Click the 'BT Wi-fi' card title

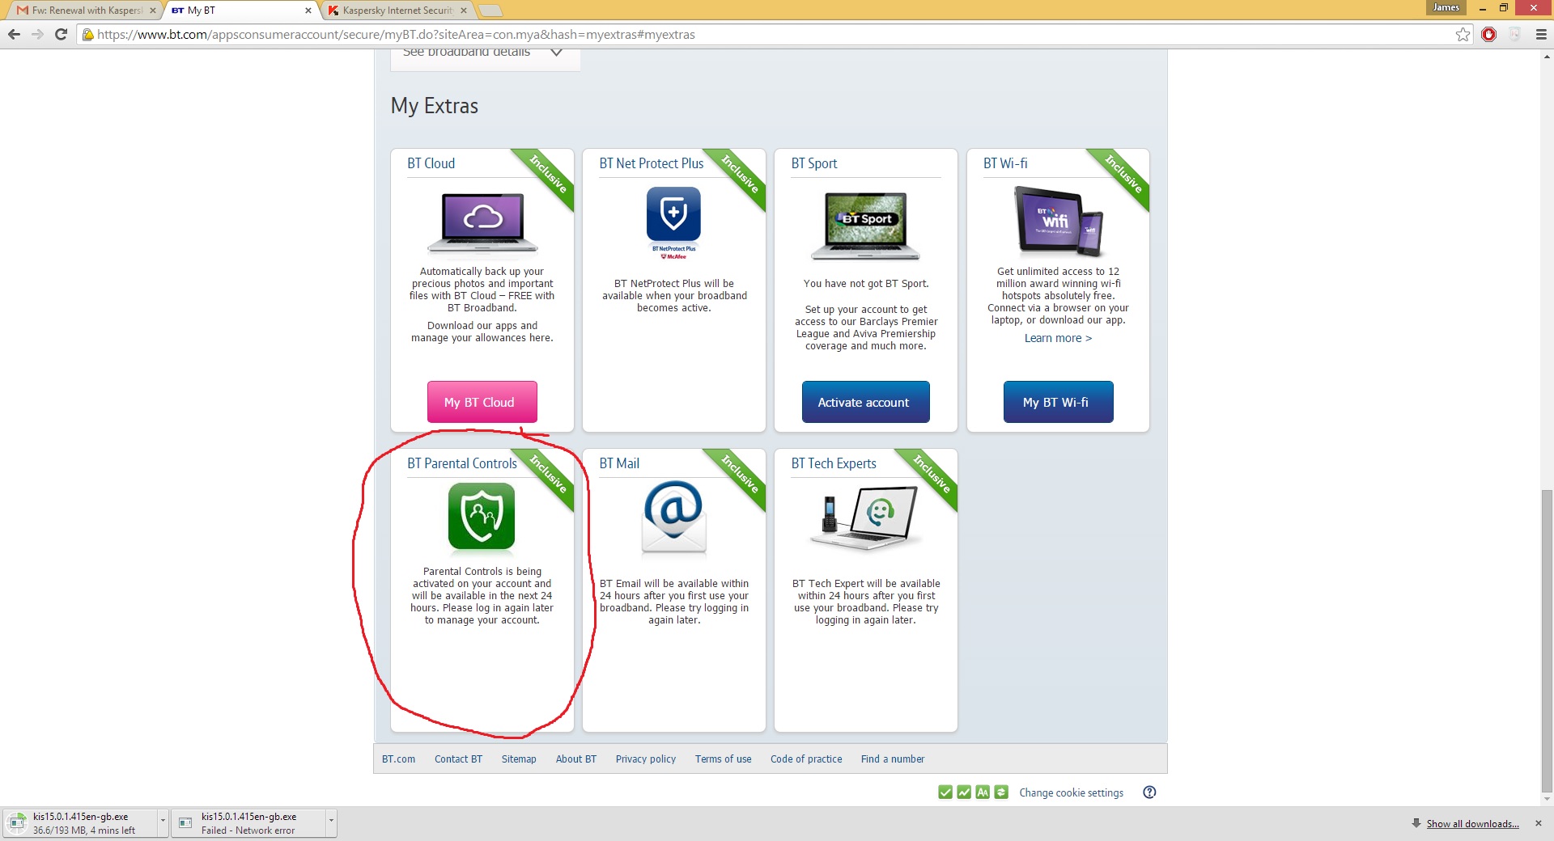coord(1005,163)
